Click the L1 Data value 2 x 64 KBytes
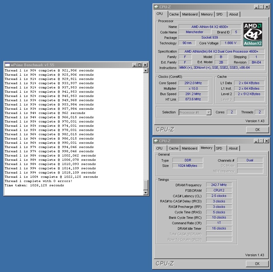The width and height of the screenshot is (273, 272). [x=249, y=83]
